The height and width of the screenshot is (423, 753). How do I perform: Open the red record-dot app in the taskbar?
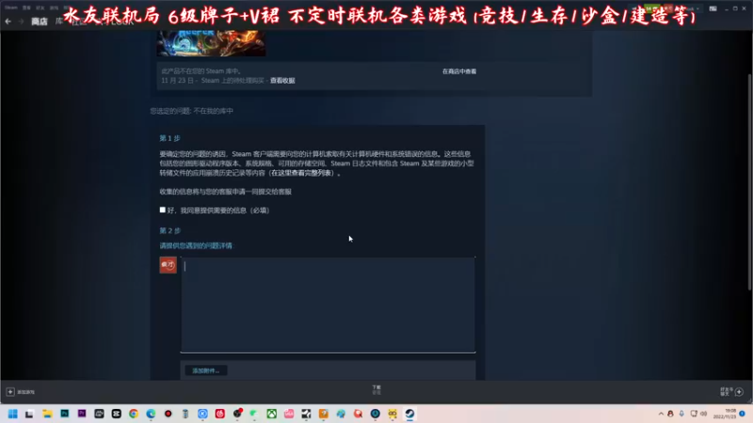click(x=168, y=414)
